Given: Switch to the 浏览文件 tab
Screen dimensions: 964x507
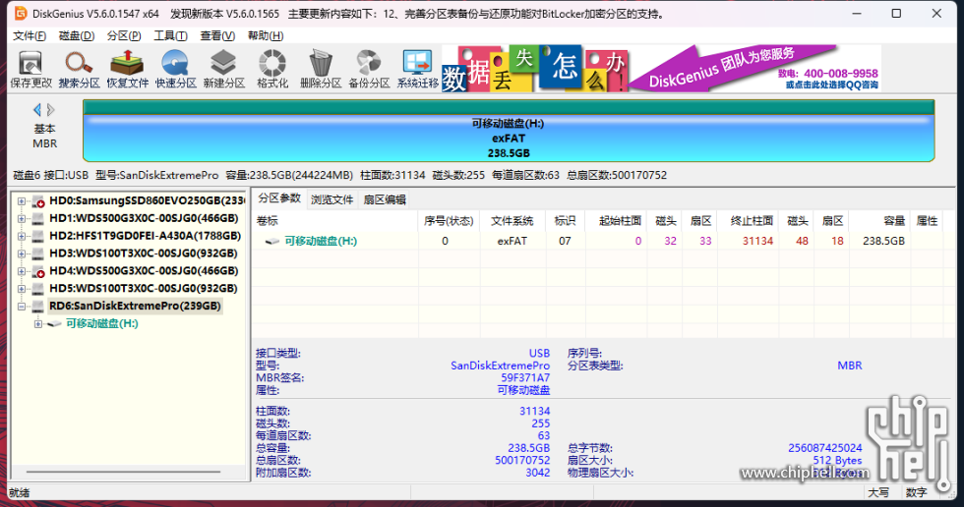Looking at the screenshot, I should pyautogui.click(x=332, y=199).
